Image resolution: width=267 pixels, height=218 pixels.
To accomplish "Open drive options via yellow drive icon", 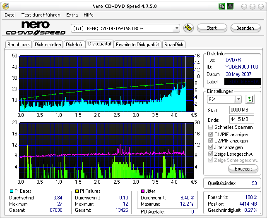I will pos(188,28).
